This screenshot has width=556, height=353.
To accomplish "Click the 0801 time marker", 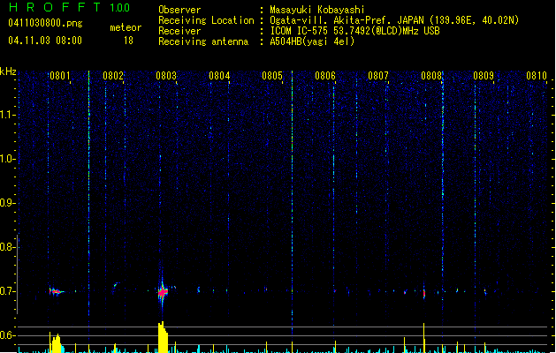I will pos(59,76).
